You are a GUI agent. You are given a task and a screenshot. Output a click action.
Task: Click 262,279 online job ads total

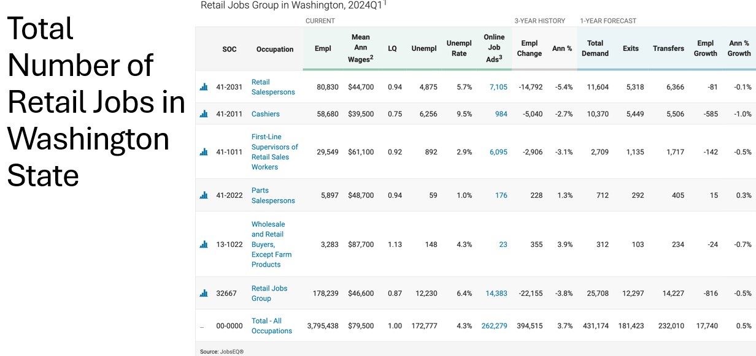tap(495, 326)
